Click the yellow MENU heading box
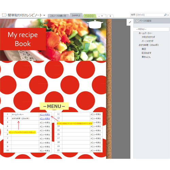 click(54, 106)
